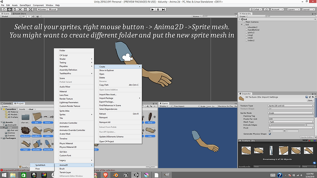The image size is (317, 178).
Task: Select the Hand tool in toolbar
Action: pyautogui.click(x=4, y=9)
